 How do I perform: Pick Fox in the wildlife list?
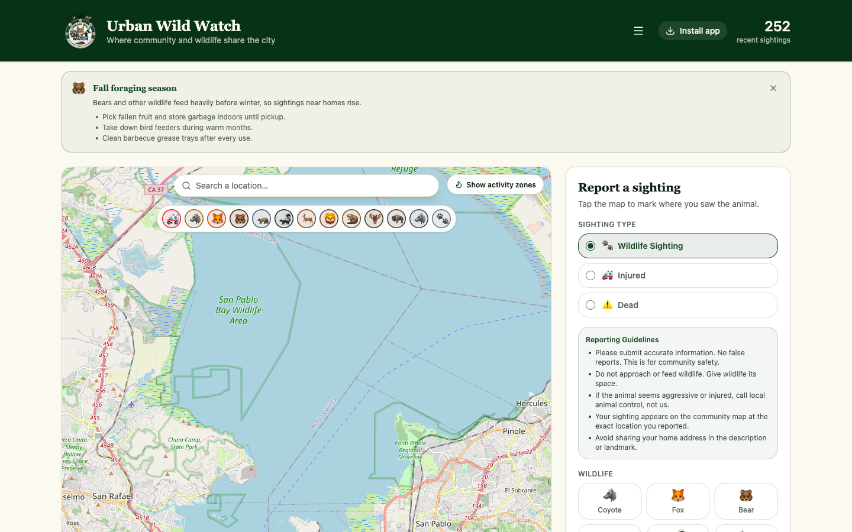[x=678, y=501]
